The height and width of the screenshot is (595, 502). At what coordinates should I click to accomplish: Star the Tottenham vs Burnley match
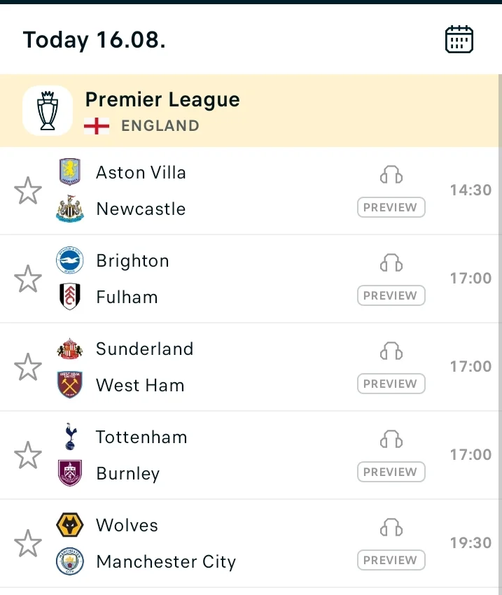click(x=28, y=455)
